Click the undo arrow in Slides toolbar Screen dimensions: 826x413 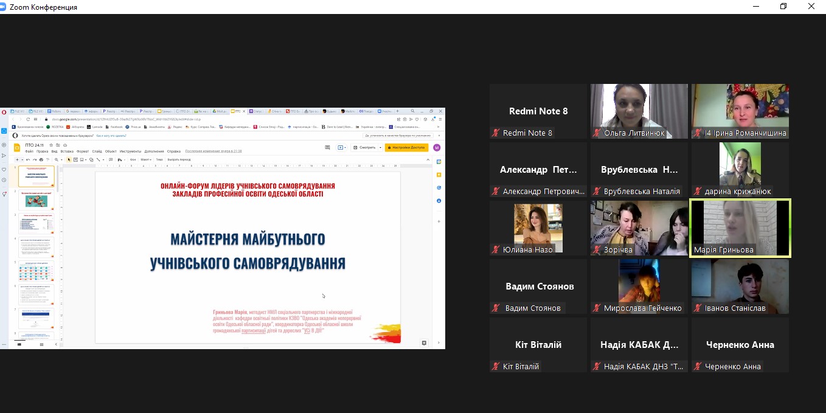point(27,160)
